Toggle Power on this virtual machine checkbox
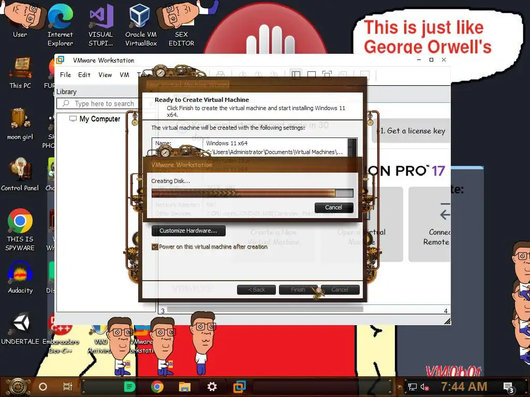Screen dimensions: 530x397 pyautogui.click(x=155, y=247)
